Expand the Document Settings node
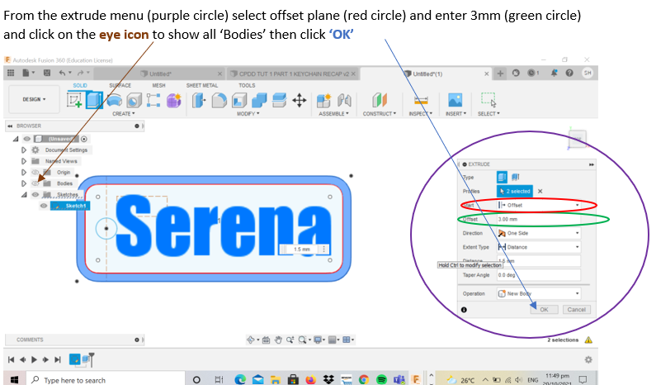This screenshot has width=661, height=385. [24, 150]
